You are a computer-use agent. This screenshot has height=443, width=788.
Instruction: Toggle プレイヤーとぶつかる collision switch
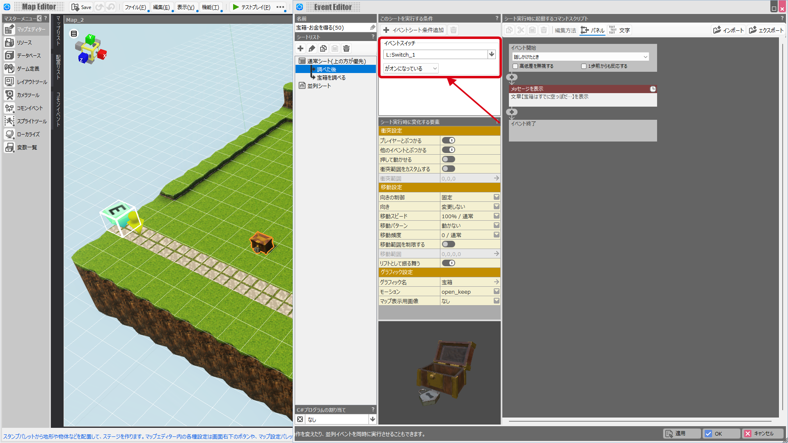tap(449, 141)
